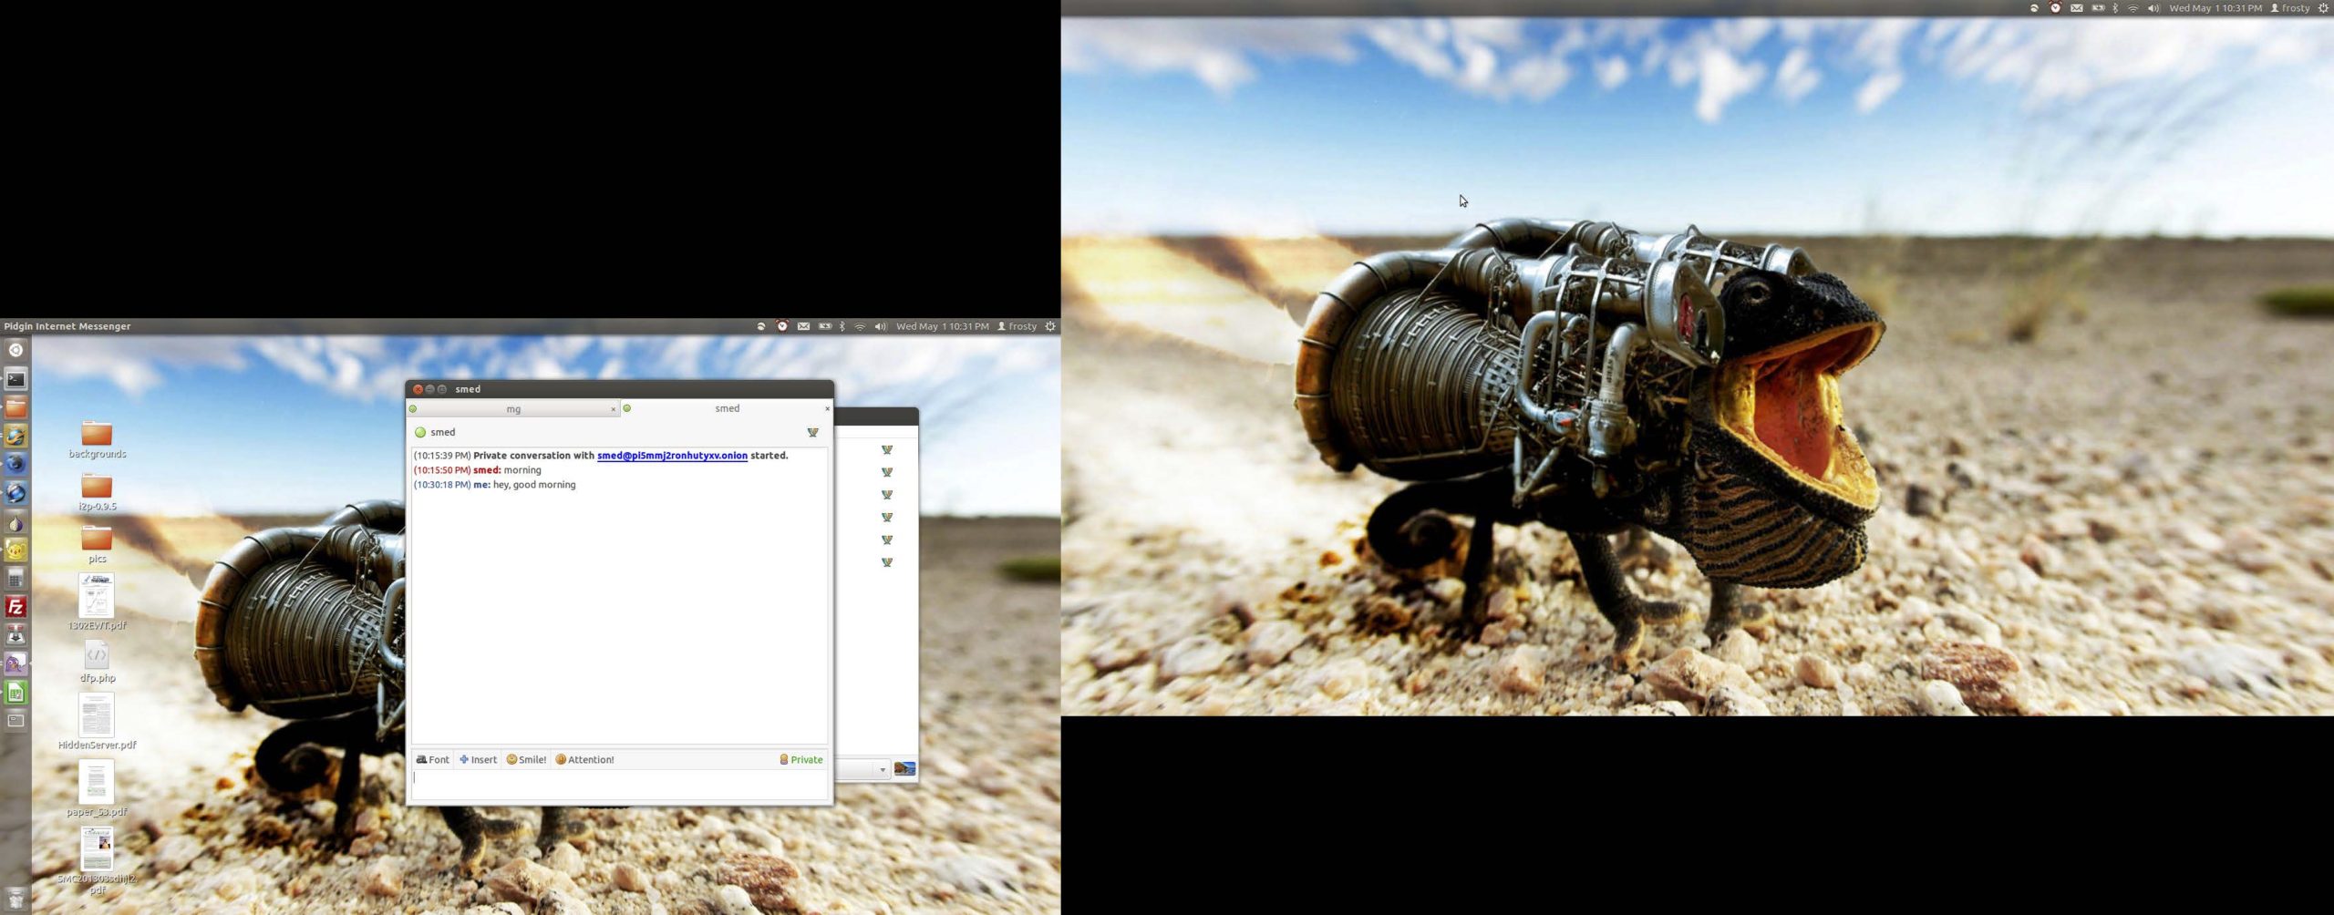2334x915 pixels.
Task: Click the message input field
Action: coord(619,783)
